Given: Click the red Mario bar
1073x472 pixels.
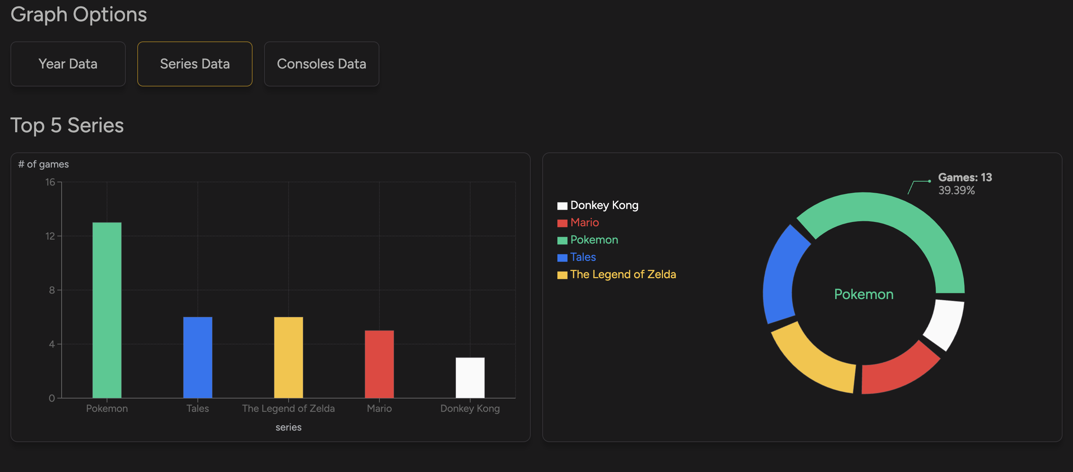Looking at the screenshot, I should tap(379, 364).
